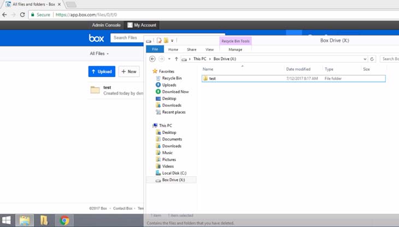
Task: Click File Explorer on the taskbar
Action: click(25, 220)
